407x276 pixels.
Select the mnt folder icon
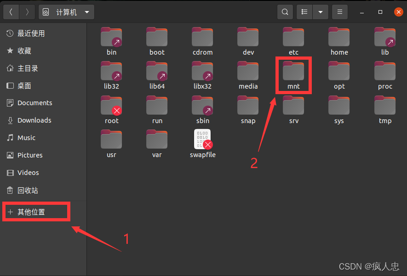(293, 71)
